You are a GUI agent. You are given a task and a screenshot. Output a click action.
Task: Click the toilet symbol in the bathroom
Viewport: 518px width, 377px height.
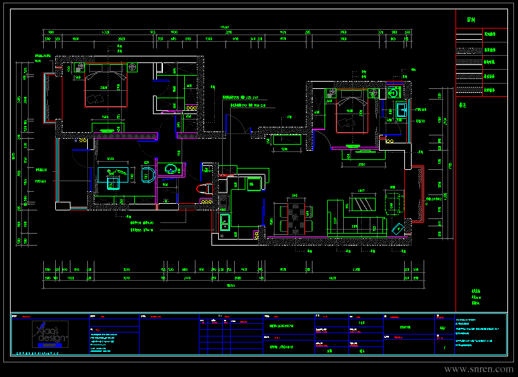coord(204,188)
